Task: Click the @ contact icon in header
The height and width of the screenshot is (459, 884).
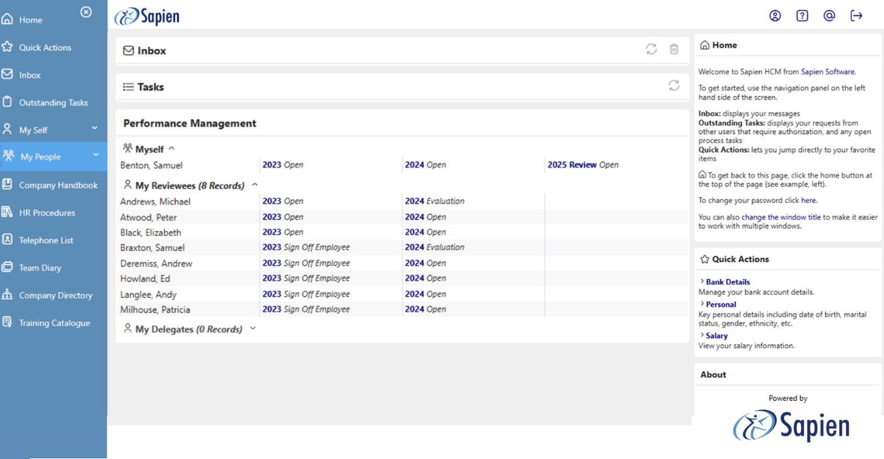Action: click(x=829, y=16)
